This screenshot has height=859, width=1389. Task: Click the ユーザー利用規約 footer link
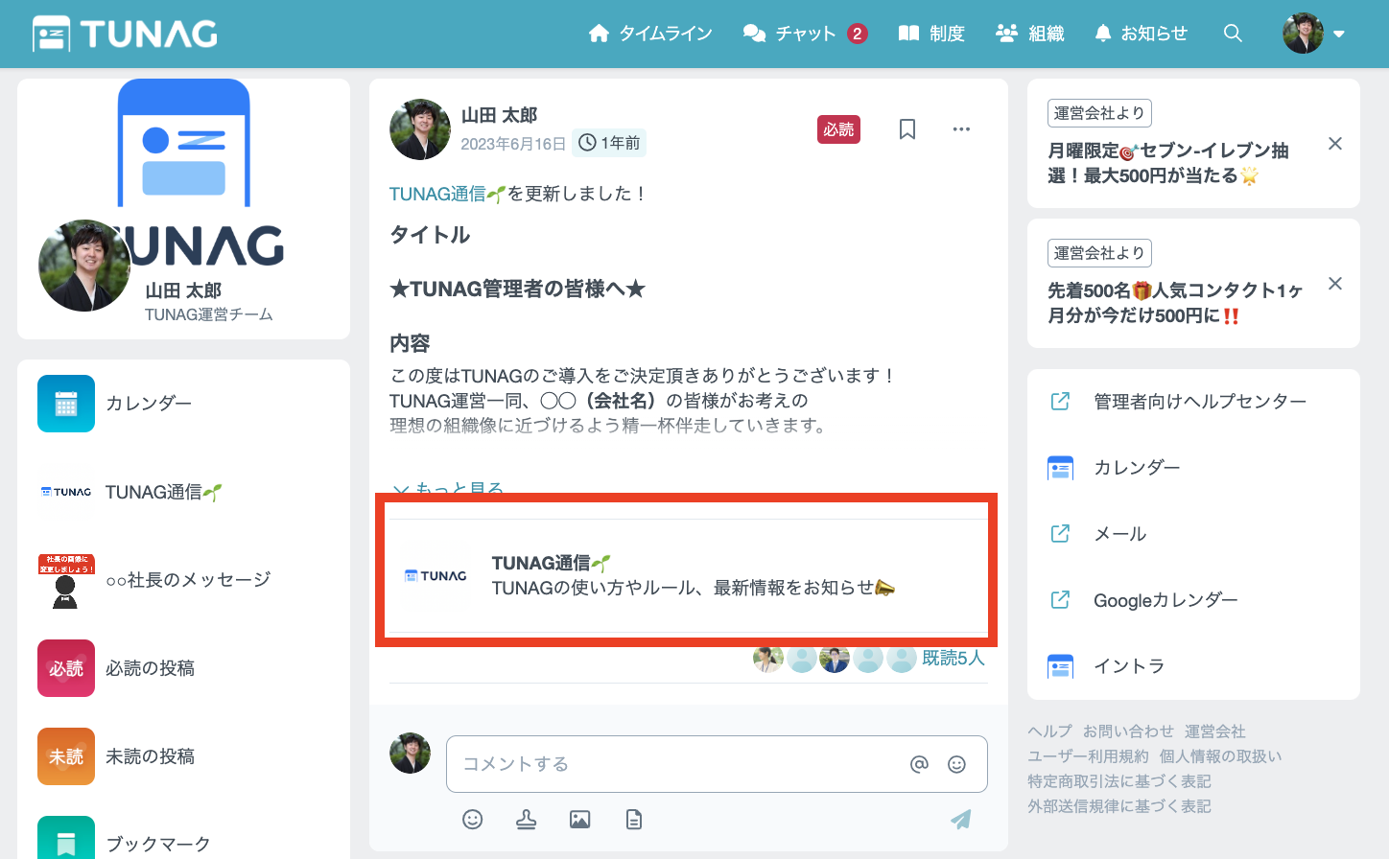(x=1088, y=756)
